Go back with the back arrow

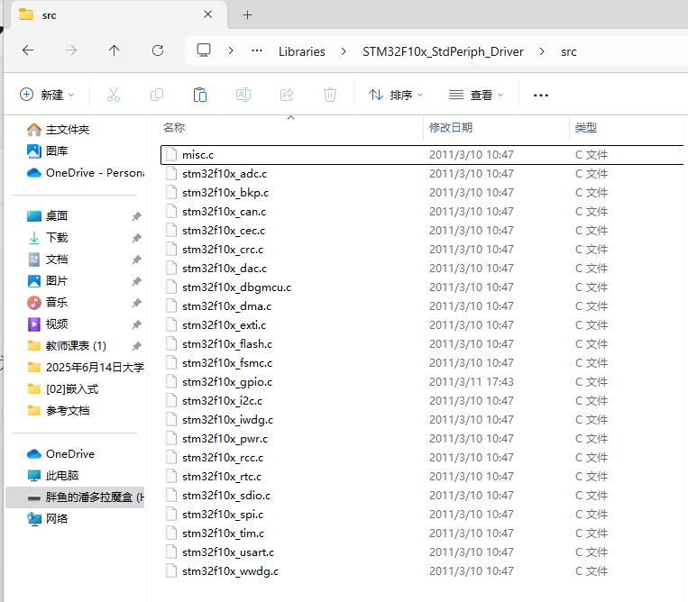point(28,50)
